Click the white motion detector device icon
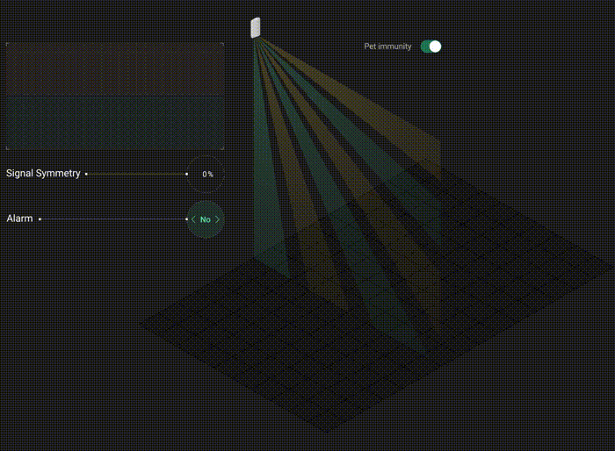 pyautogui.click(x=256, y=28)
